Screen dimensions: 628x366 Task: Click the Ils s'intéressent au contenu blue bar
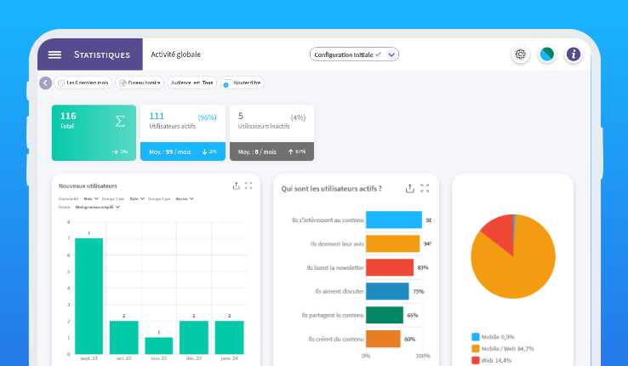[394, 220]
